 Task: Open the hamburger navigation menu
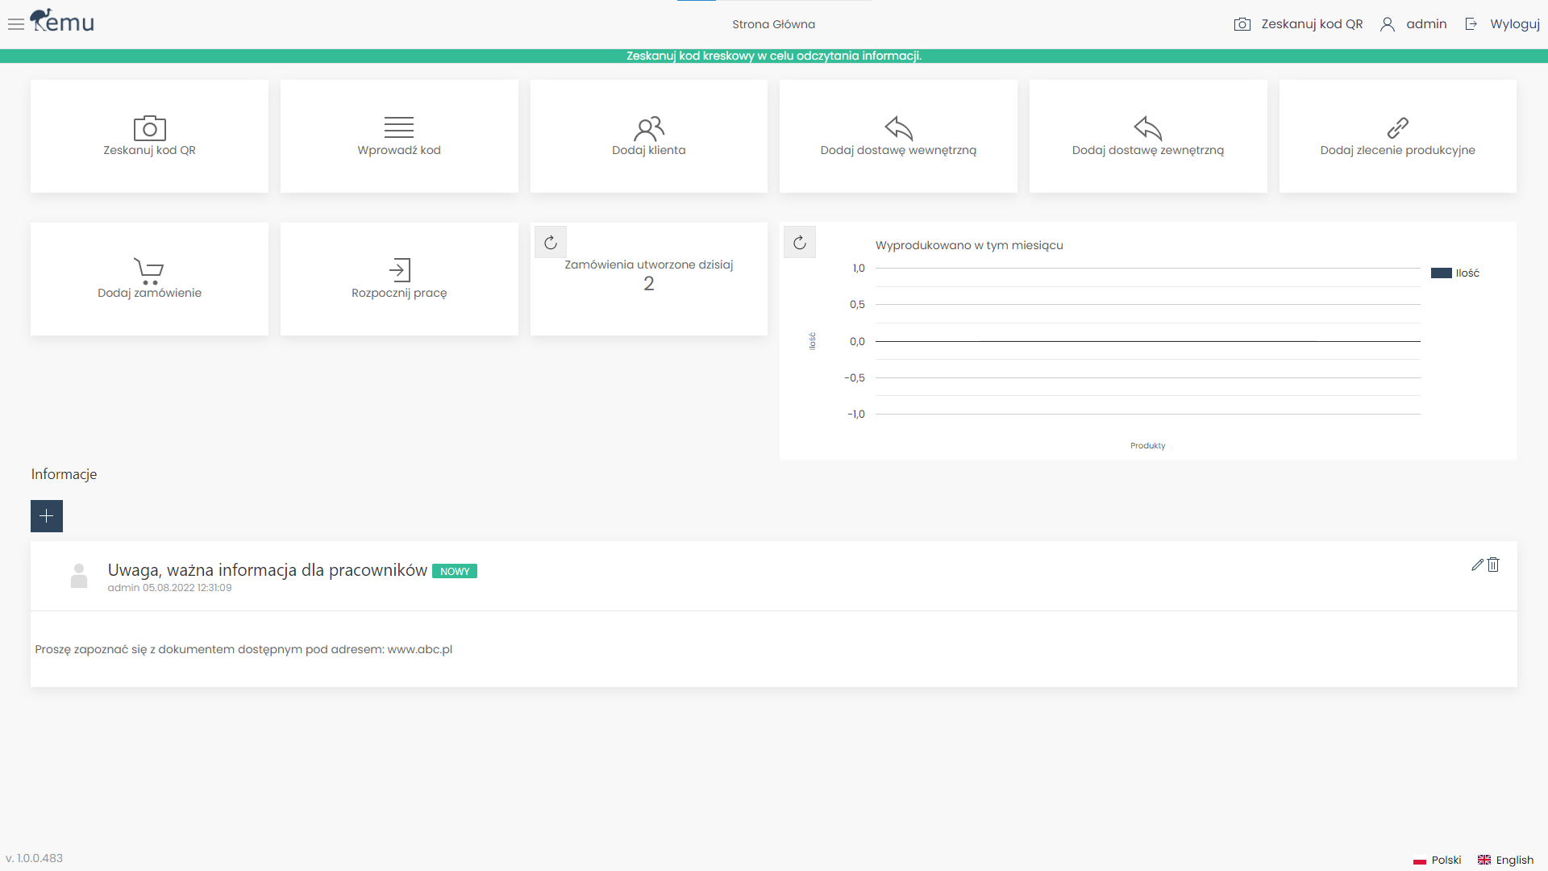[15, 24]
